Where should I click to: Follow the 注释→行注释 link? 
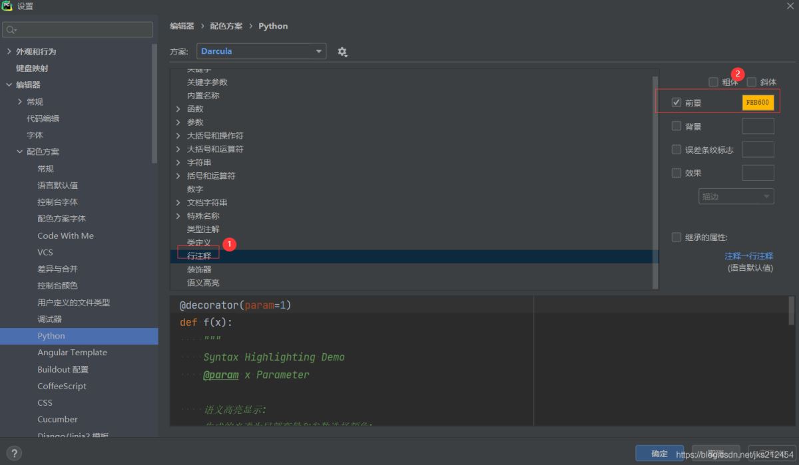coord(748,256)
